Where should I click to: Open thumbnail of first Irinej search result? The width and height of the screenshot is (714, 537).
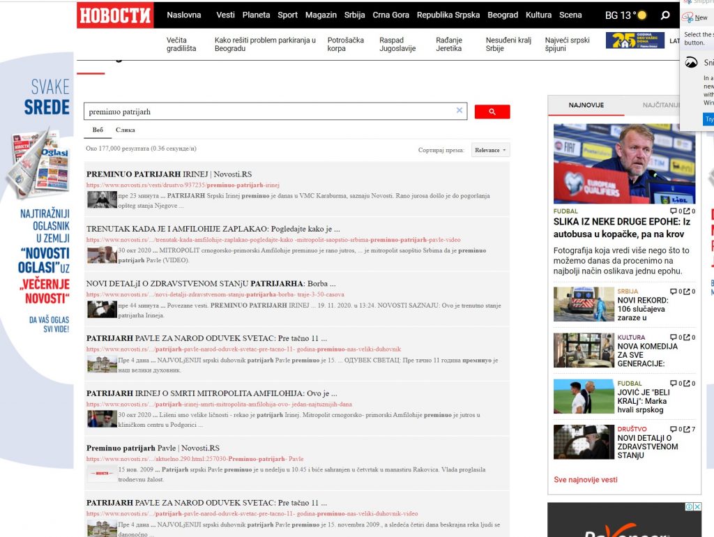coord(102,200)
